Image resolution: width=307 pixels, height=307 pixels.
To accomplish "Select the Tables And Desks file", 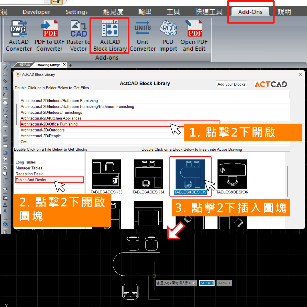I will tap(49, 180).
